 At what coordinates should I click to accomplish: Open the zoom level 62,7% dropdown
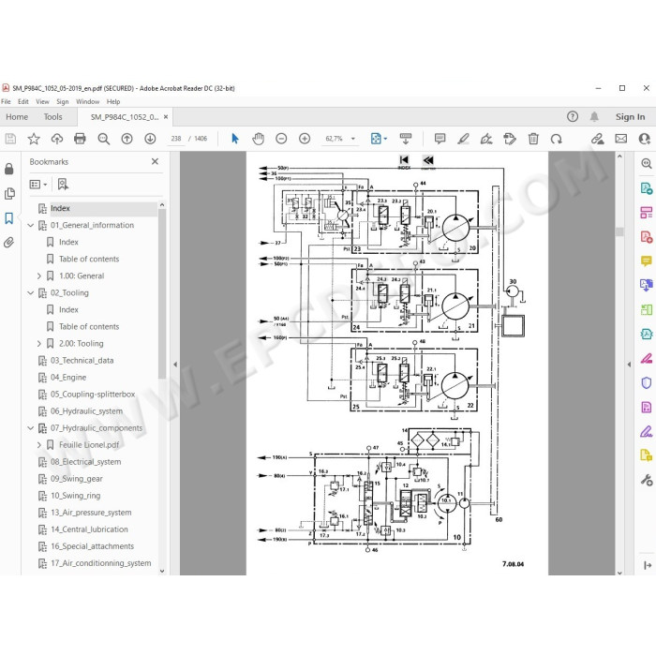tap(352, 139)
